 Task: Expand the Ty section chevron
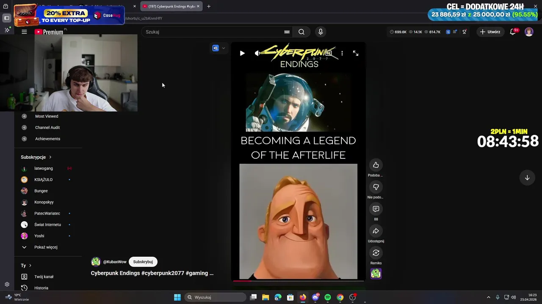pos(30,266)
